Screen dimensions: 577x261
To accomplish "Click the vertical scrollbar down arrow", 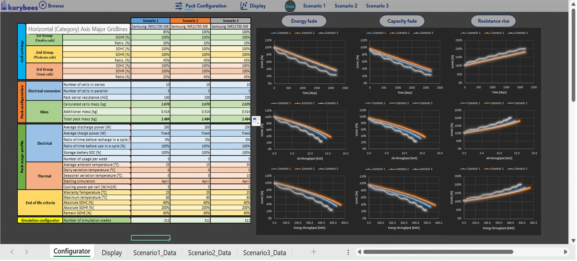I will tap(573, 241).
